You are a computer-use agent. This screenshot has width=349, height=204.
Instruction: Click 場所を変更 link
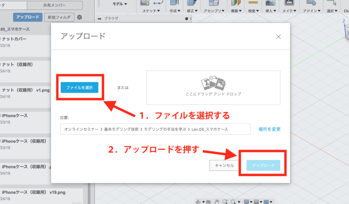pyautogui.click(x=269, y=129)
